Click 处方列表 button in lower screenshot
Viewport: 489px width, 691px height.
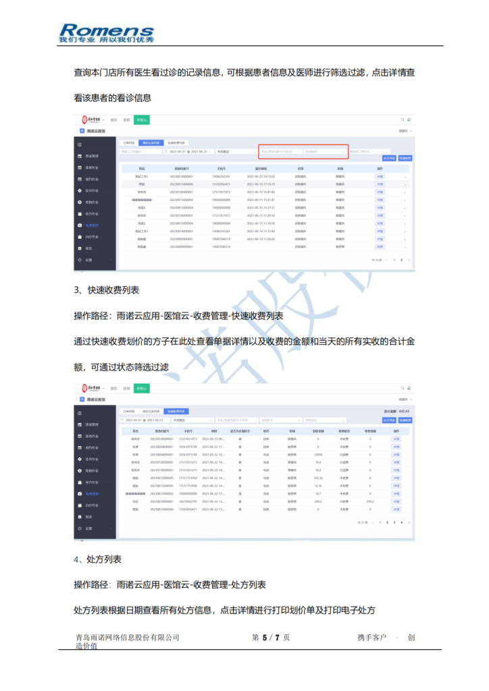389,420
